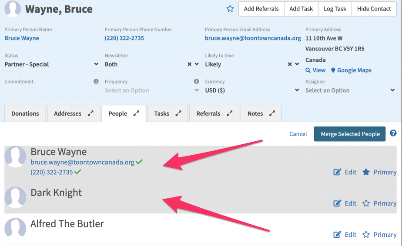Edit Dark Knight person pencil icon
Image resolution: width=402 pixels, height=246 pixels.
337,203
